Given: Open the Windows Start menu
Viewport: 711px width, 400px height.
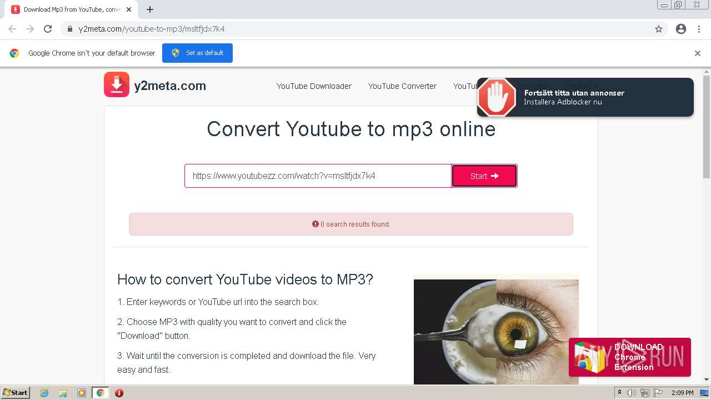Looking at the screenshot, I should click(x=15, y=393).
